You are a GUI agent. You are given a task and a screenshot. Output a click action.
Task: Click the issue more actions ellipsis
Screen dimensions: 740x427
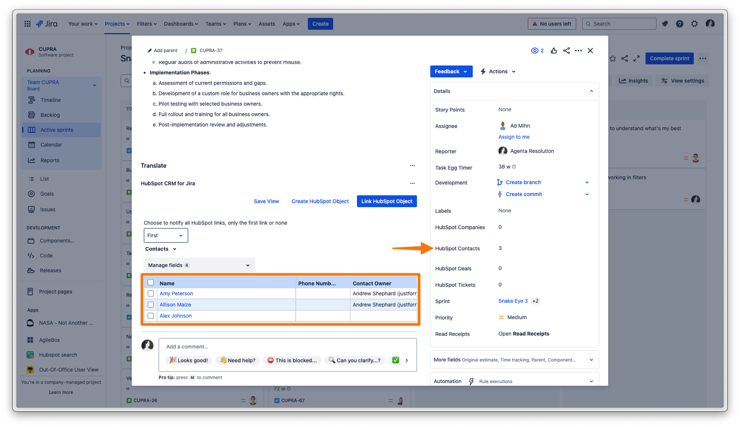pyautogui.click(x=578, y=51)
